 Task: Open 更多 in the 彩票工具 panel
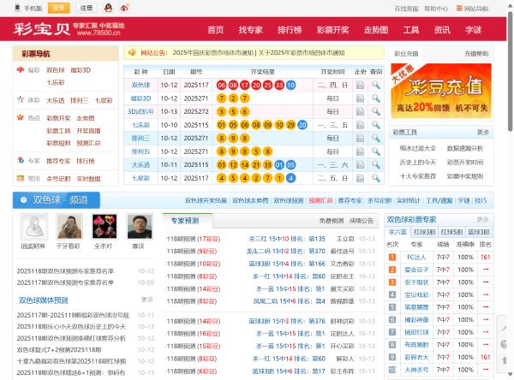(x=483, y=133)
